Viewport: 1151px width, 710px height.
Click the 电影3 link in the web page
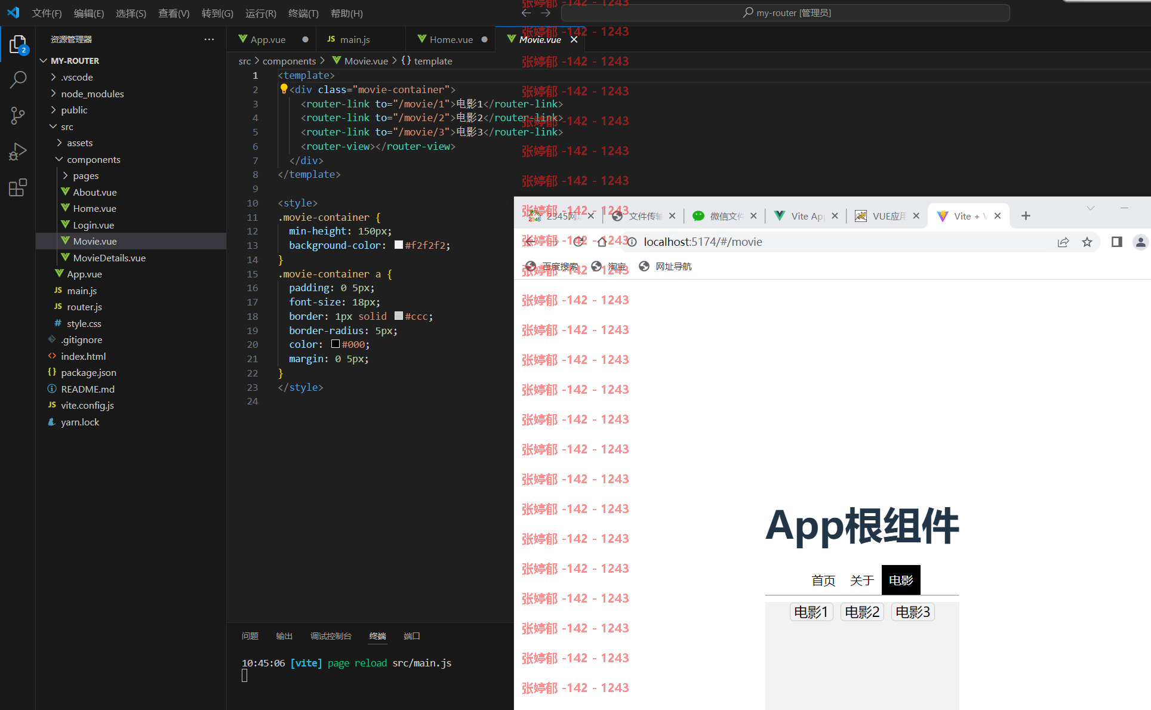pos(913,612)
